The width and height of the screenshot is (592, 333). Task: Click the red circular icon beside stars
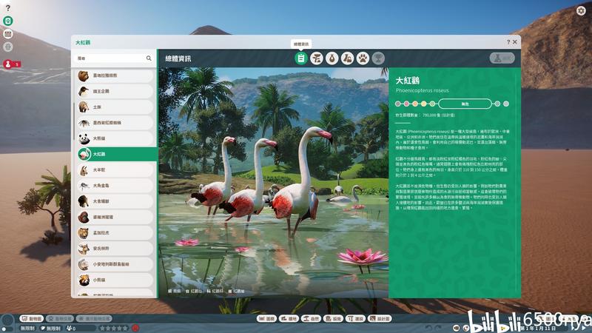point(135,329)
